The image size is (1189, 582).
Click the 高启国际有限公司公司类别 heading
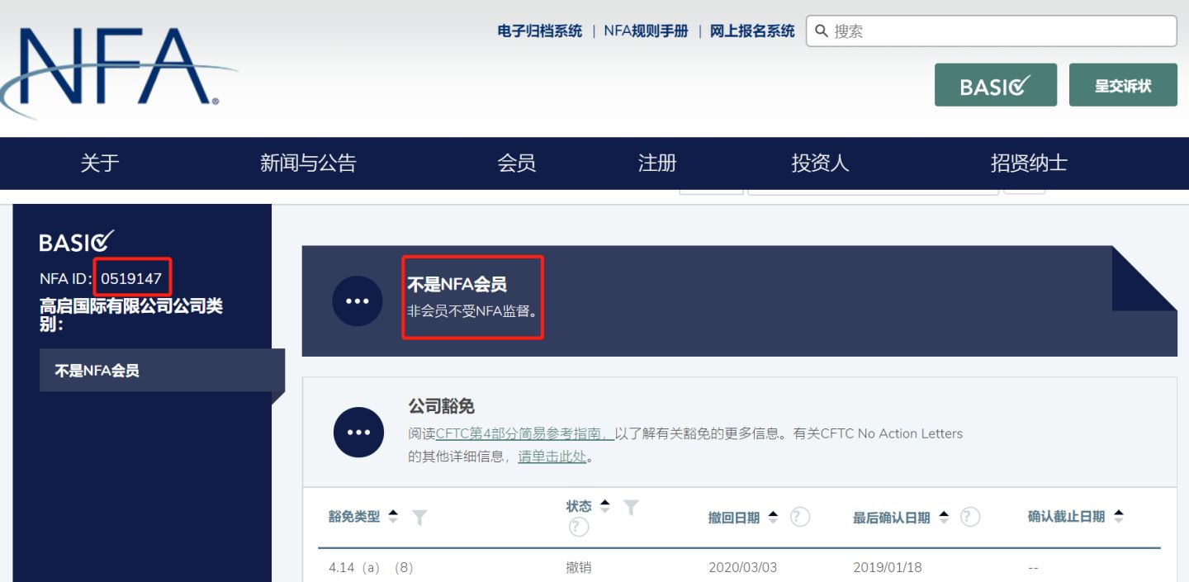click(131, 315)
